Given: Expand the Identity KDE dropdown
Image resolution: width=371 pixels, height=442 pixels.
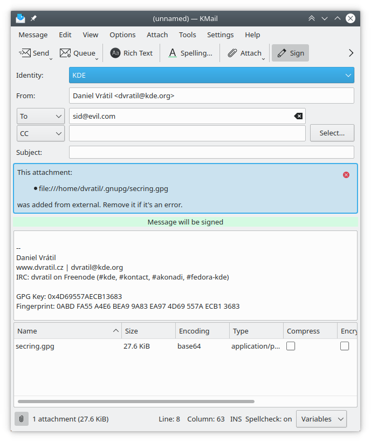Looking at the screenshot, I should pyautogui.click(x=211, y=75).
